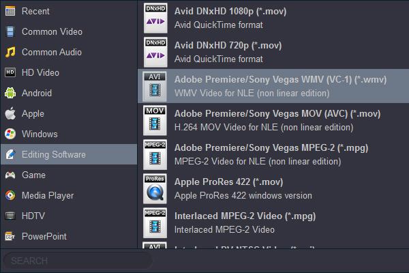The image size is (409, 273).
Task: Focus the SEARCH input field
Action: [x=78, y=261]
